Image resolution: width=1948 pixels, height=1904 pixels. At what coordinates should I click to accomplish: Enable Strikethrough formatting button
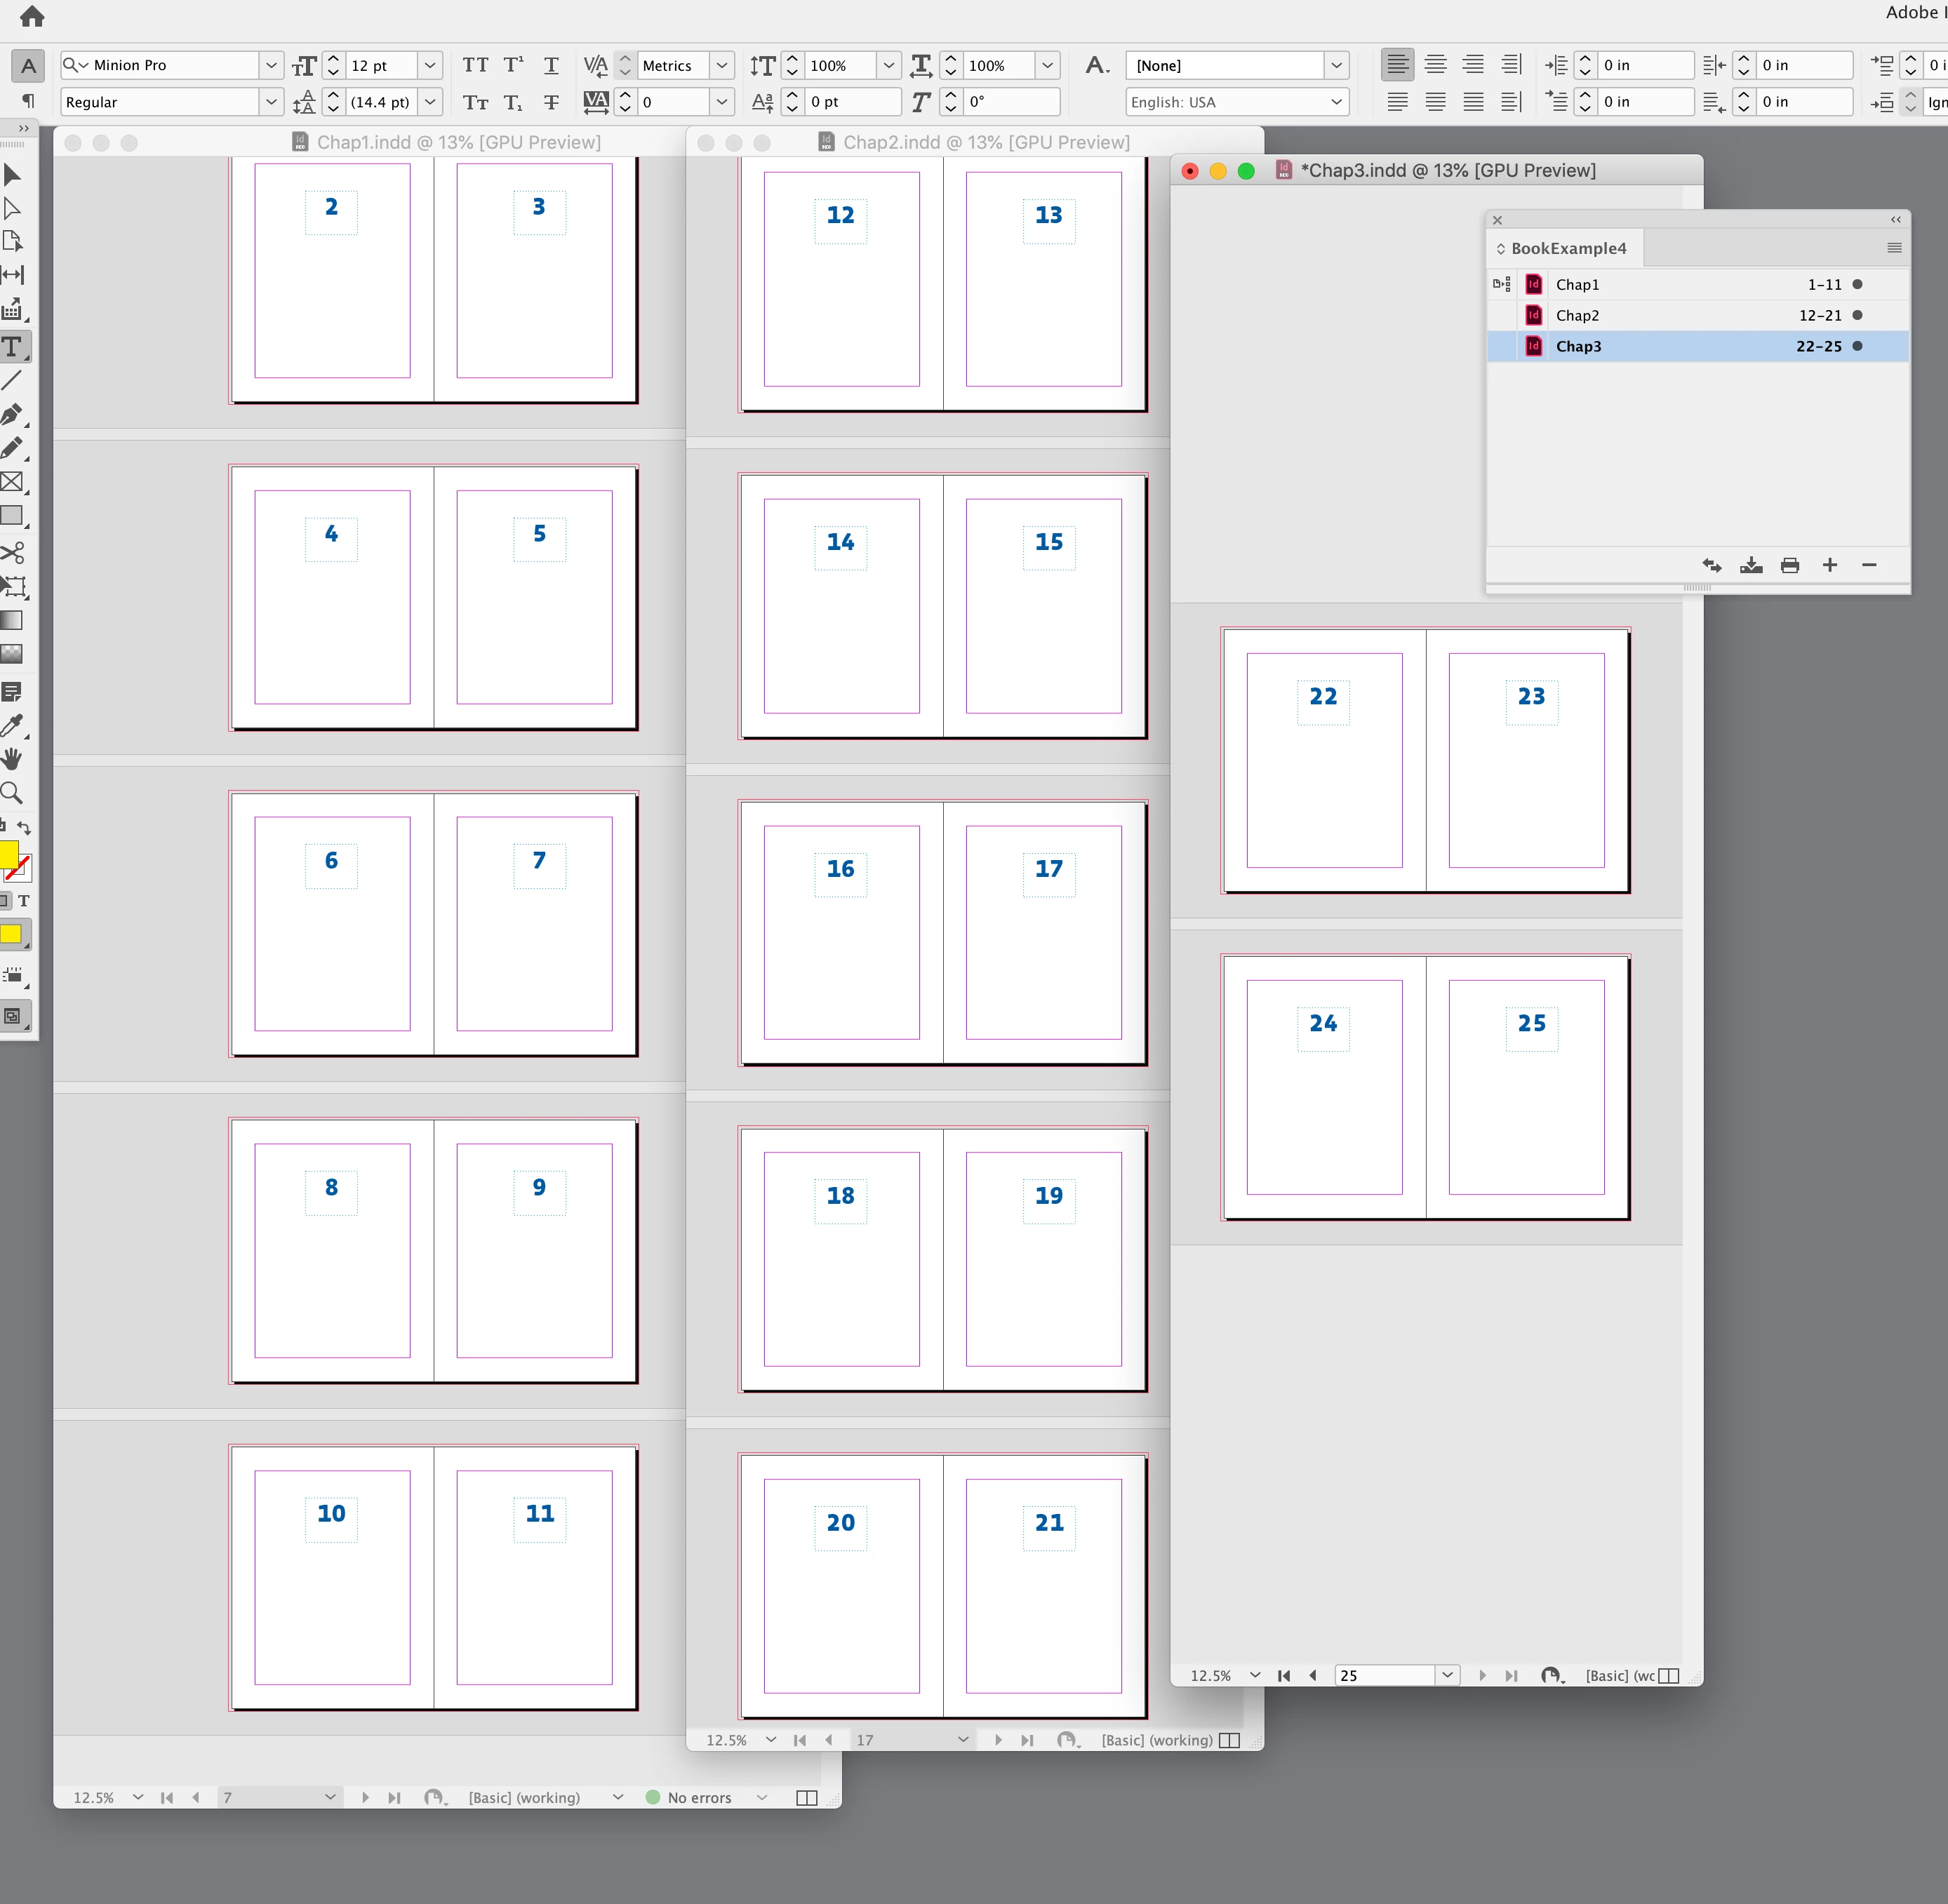[551, 102]
